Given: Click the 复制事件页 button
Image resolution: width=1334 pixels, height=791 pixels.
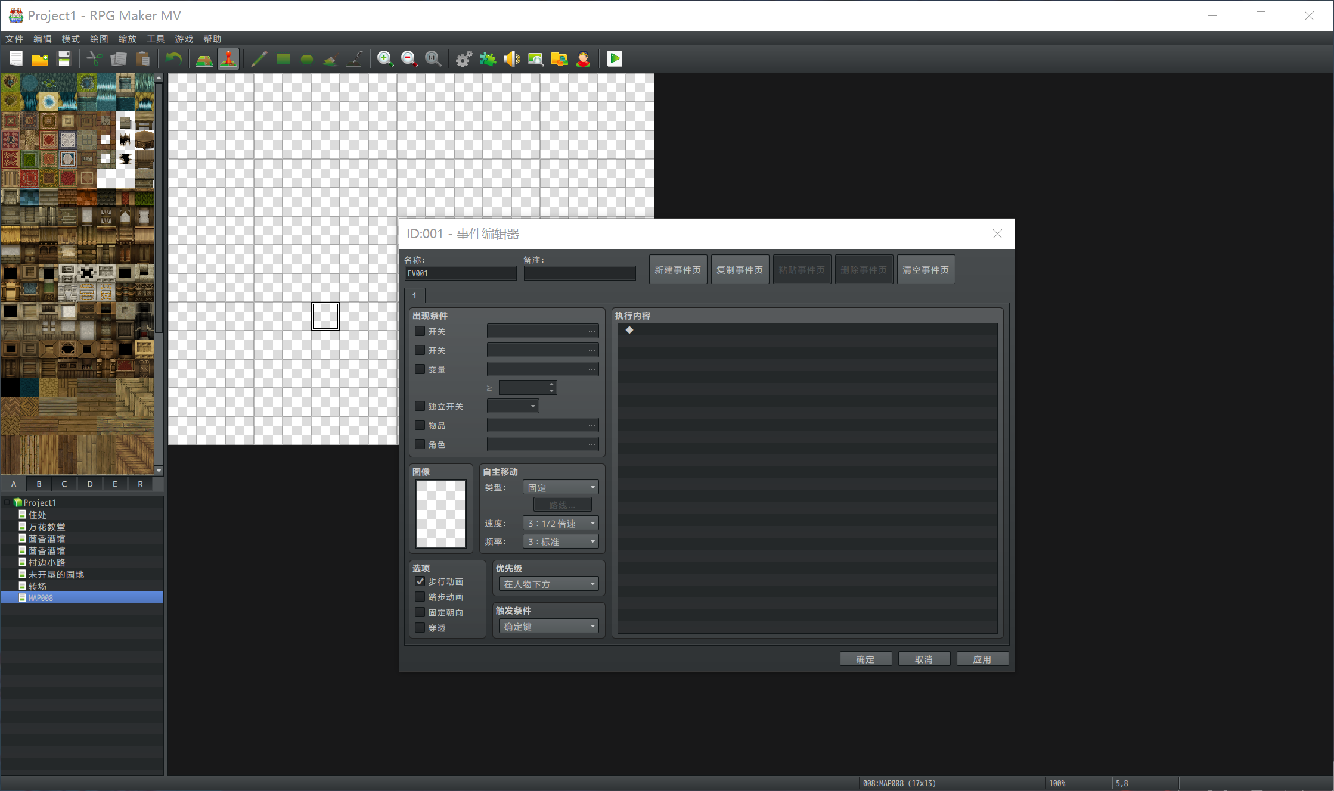Looking at the screenshot, I should click(x=740, y=270).
